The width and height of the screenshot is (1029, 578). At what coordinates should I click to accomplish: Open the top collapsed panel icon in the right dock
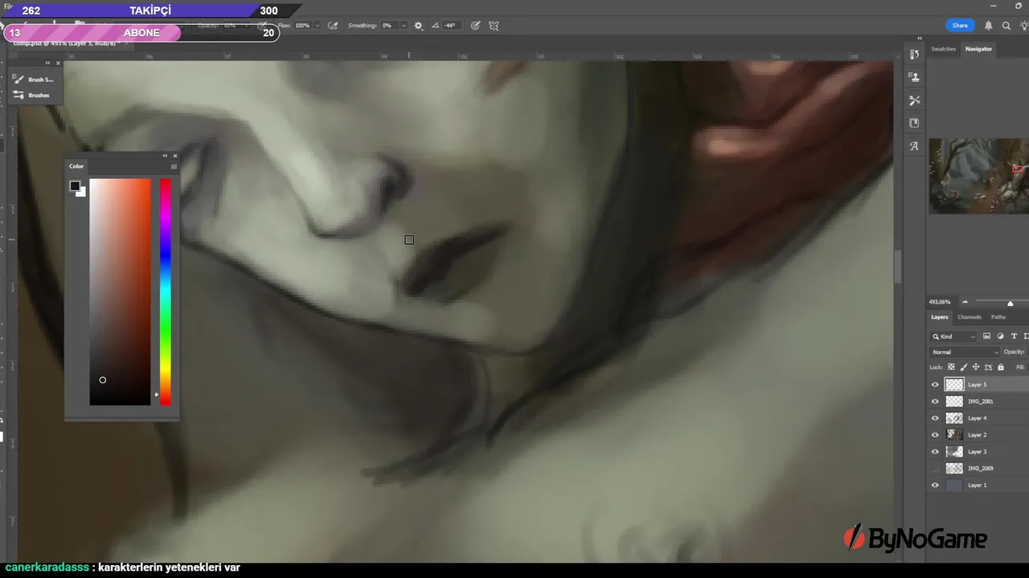(914, 55)
